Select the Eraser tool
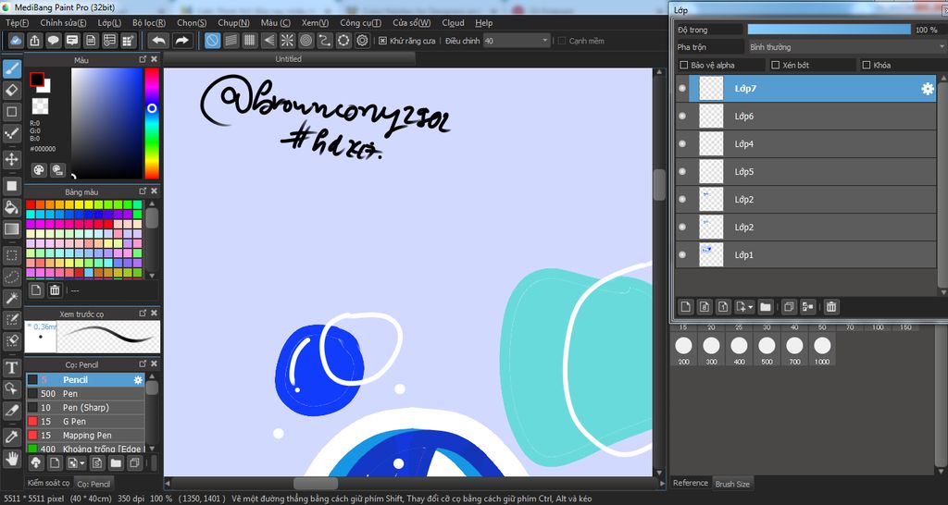Viewport: 948px width, 505px height. click(11, 91)
